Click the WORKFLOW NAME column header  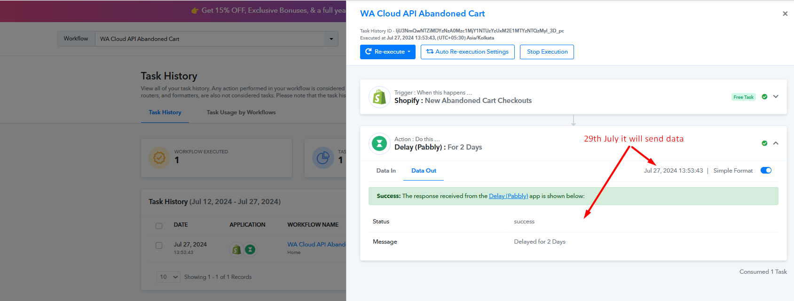click(313, 225)
